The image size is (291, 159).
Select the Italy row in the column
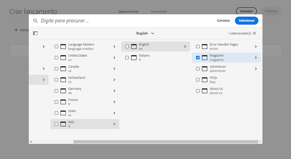85,124
